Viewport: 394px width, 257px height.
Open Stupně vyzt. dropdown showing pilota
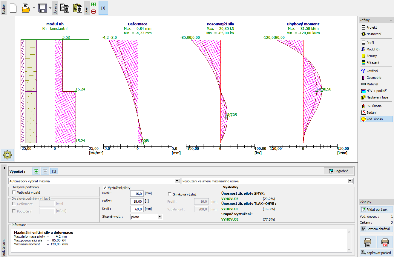147,217
